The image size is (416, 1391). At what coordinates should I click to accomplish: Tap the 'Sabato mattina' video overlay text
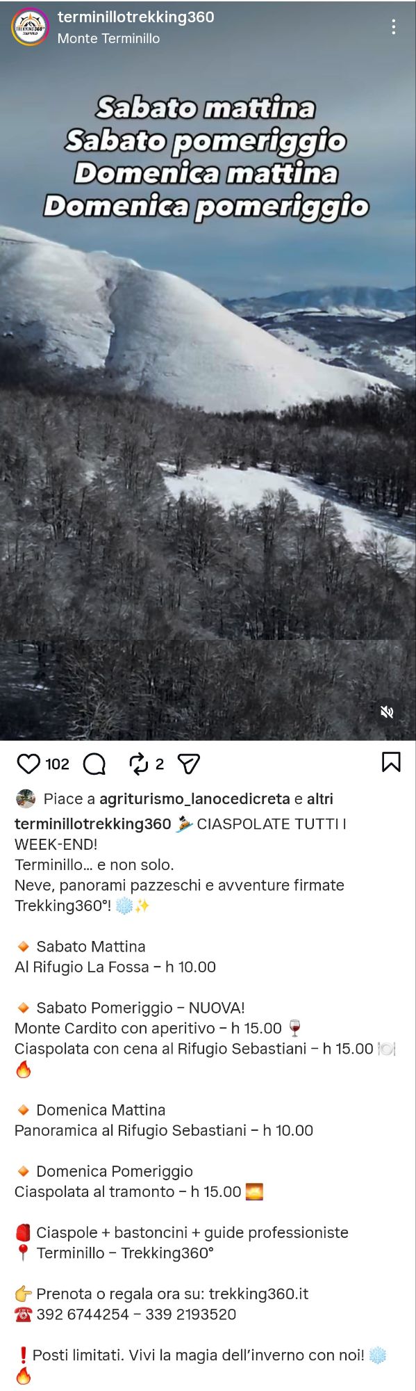206,108
